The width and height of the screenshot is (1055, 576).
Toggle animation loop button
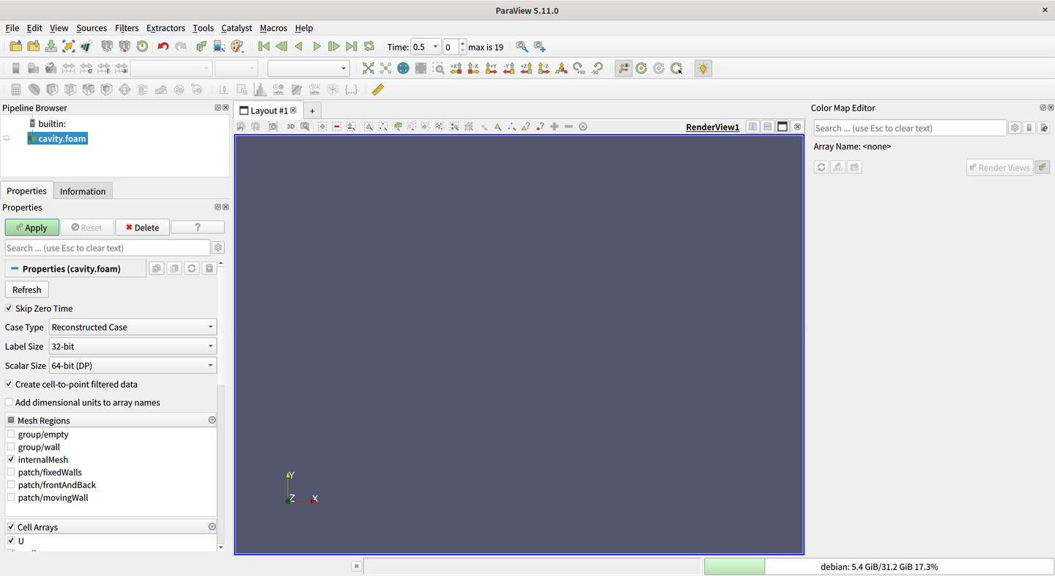point(369,47)
